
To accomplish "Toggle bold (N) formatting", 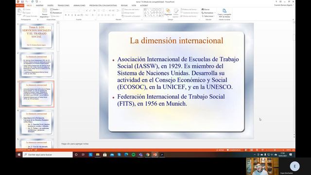I will point(66,15).
